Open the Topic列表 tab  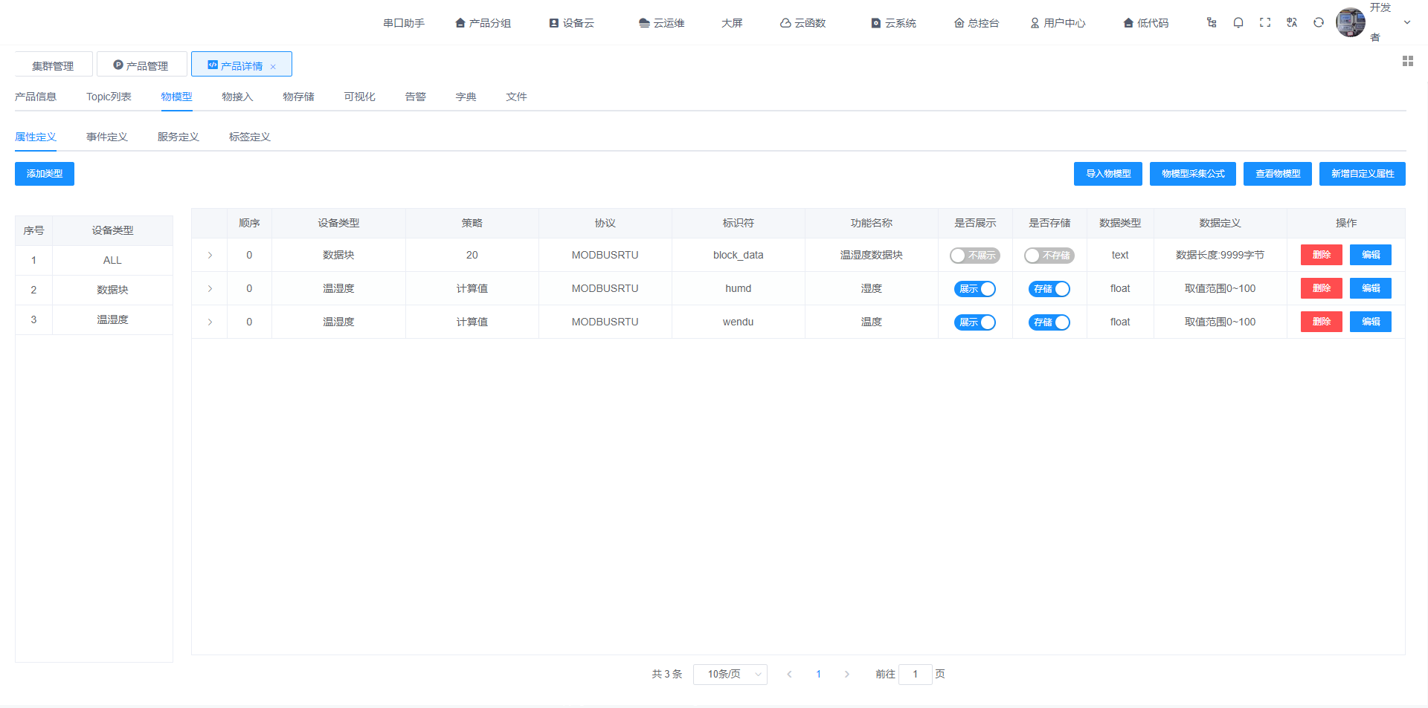coord(109,96)
